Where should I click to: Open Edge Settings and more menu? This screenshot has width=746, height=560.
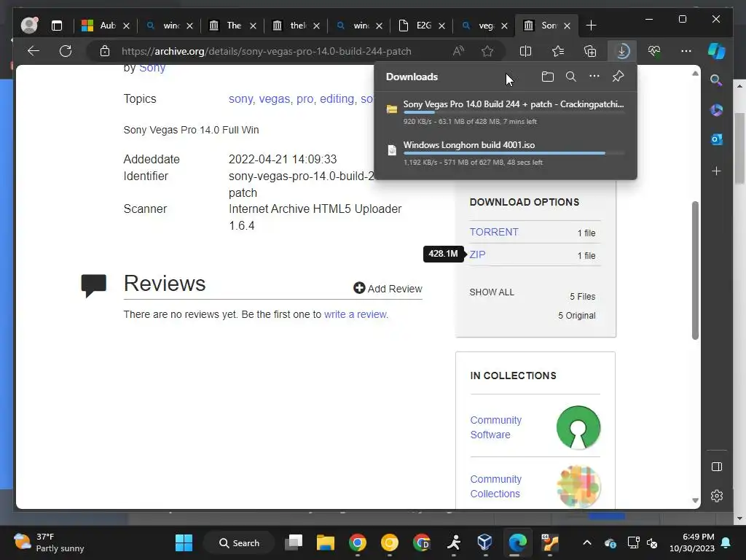[686, 51]
